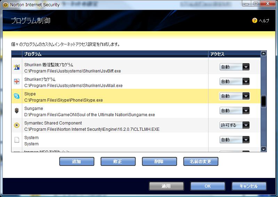Viewport: 278px width, 197px height.
Task: Click the キャンセル (Cancel) button
Action: pyautogui.click(x=249, y=186)
